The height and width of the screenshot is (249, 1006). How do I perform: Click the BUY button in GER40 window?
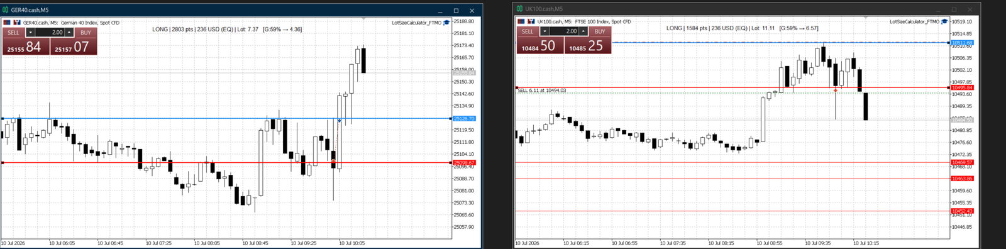(x=86, y=33)
